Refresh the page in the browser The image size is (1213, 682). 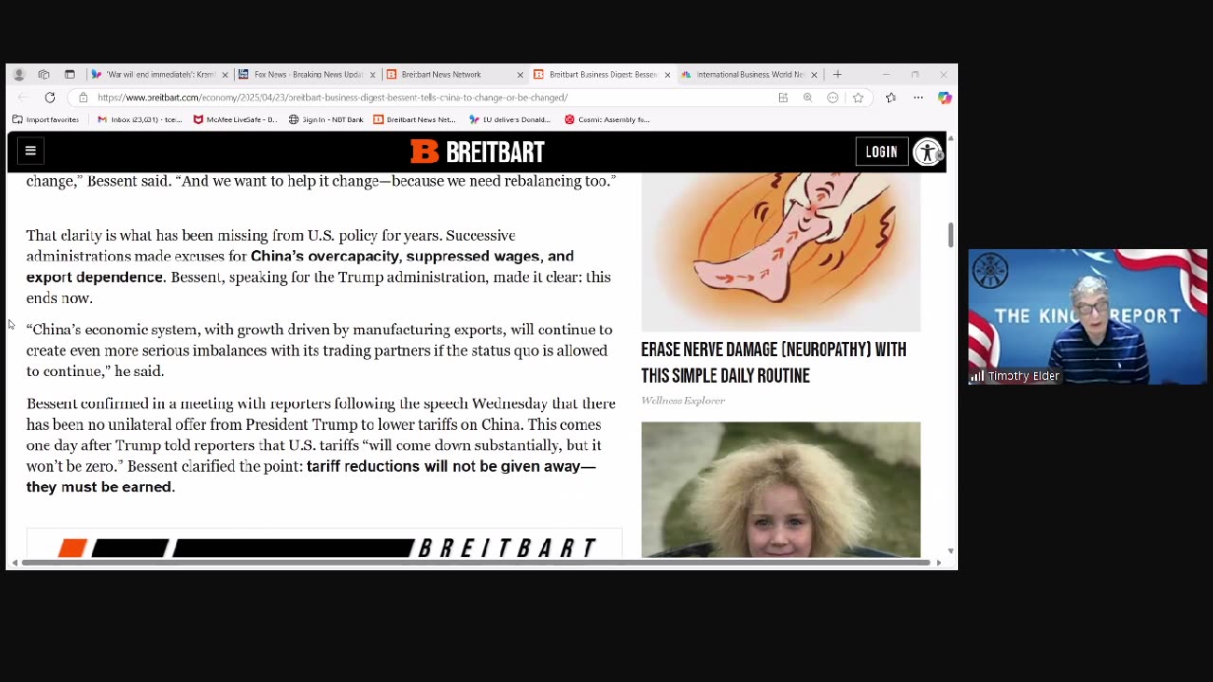click(50, 98)
